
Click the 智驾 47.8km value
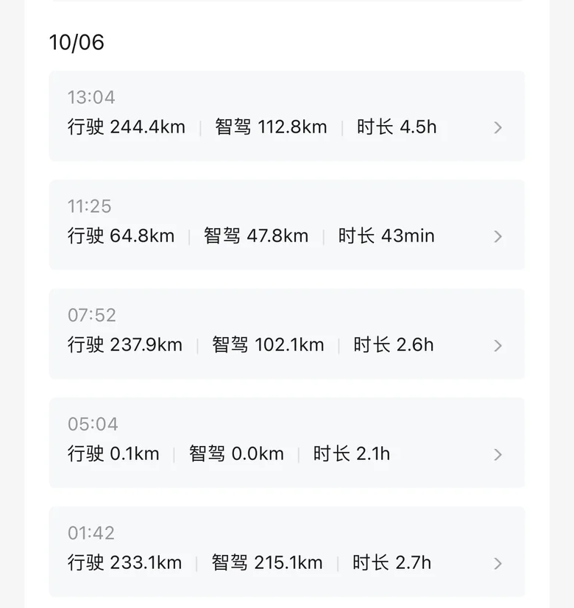256,236
